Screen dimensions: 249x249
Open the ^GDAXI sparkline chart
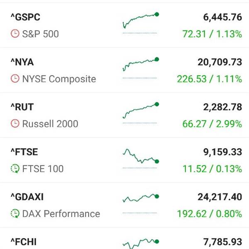141,204
